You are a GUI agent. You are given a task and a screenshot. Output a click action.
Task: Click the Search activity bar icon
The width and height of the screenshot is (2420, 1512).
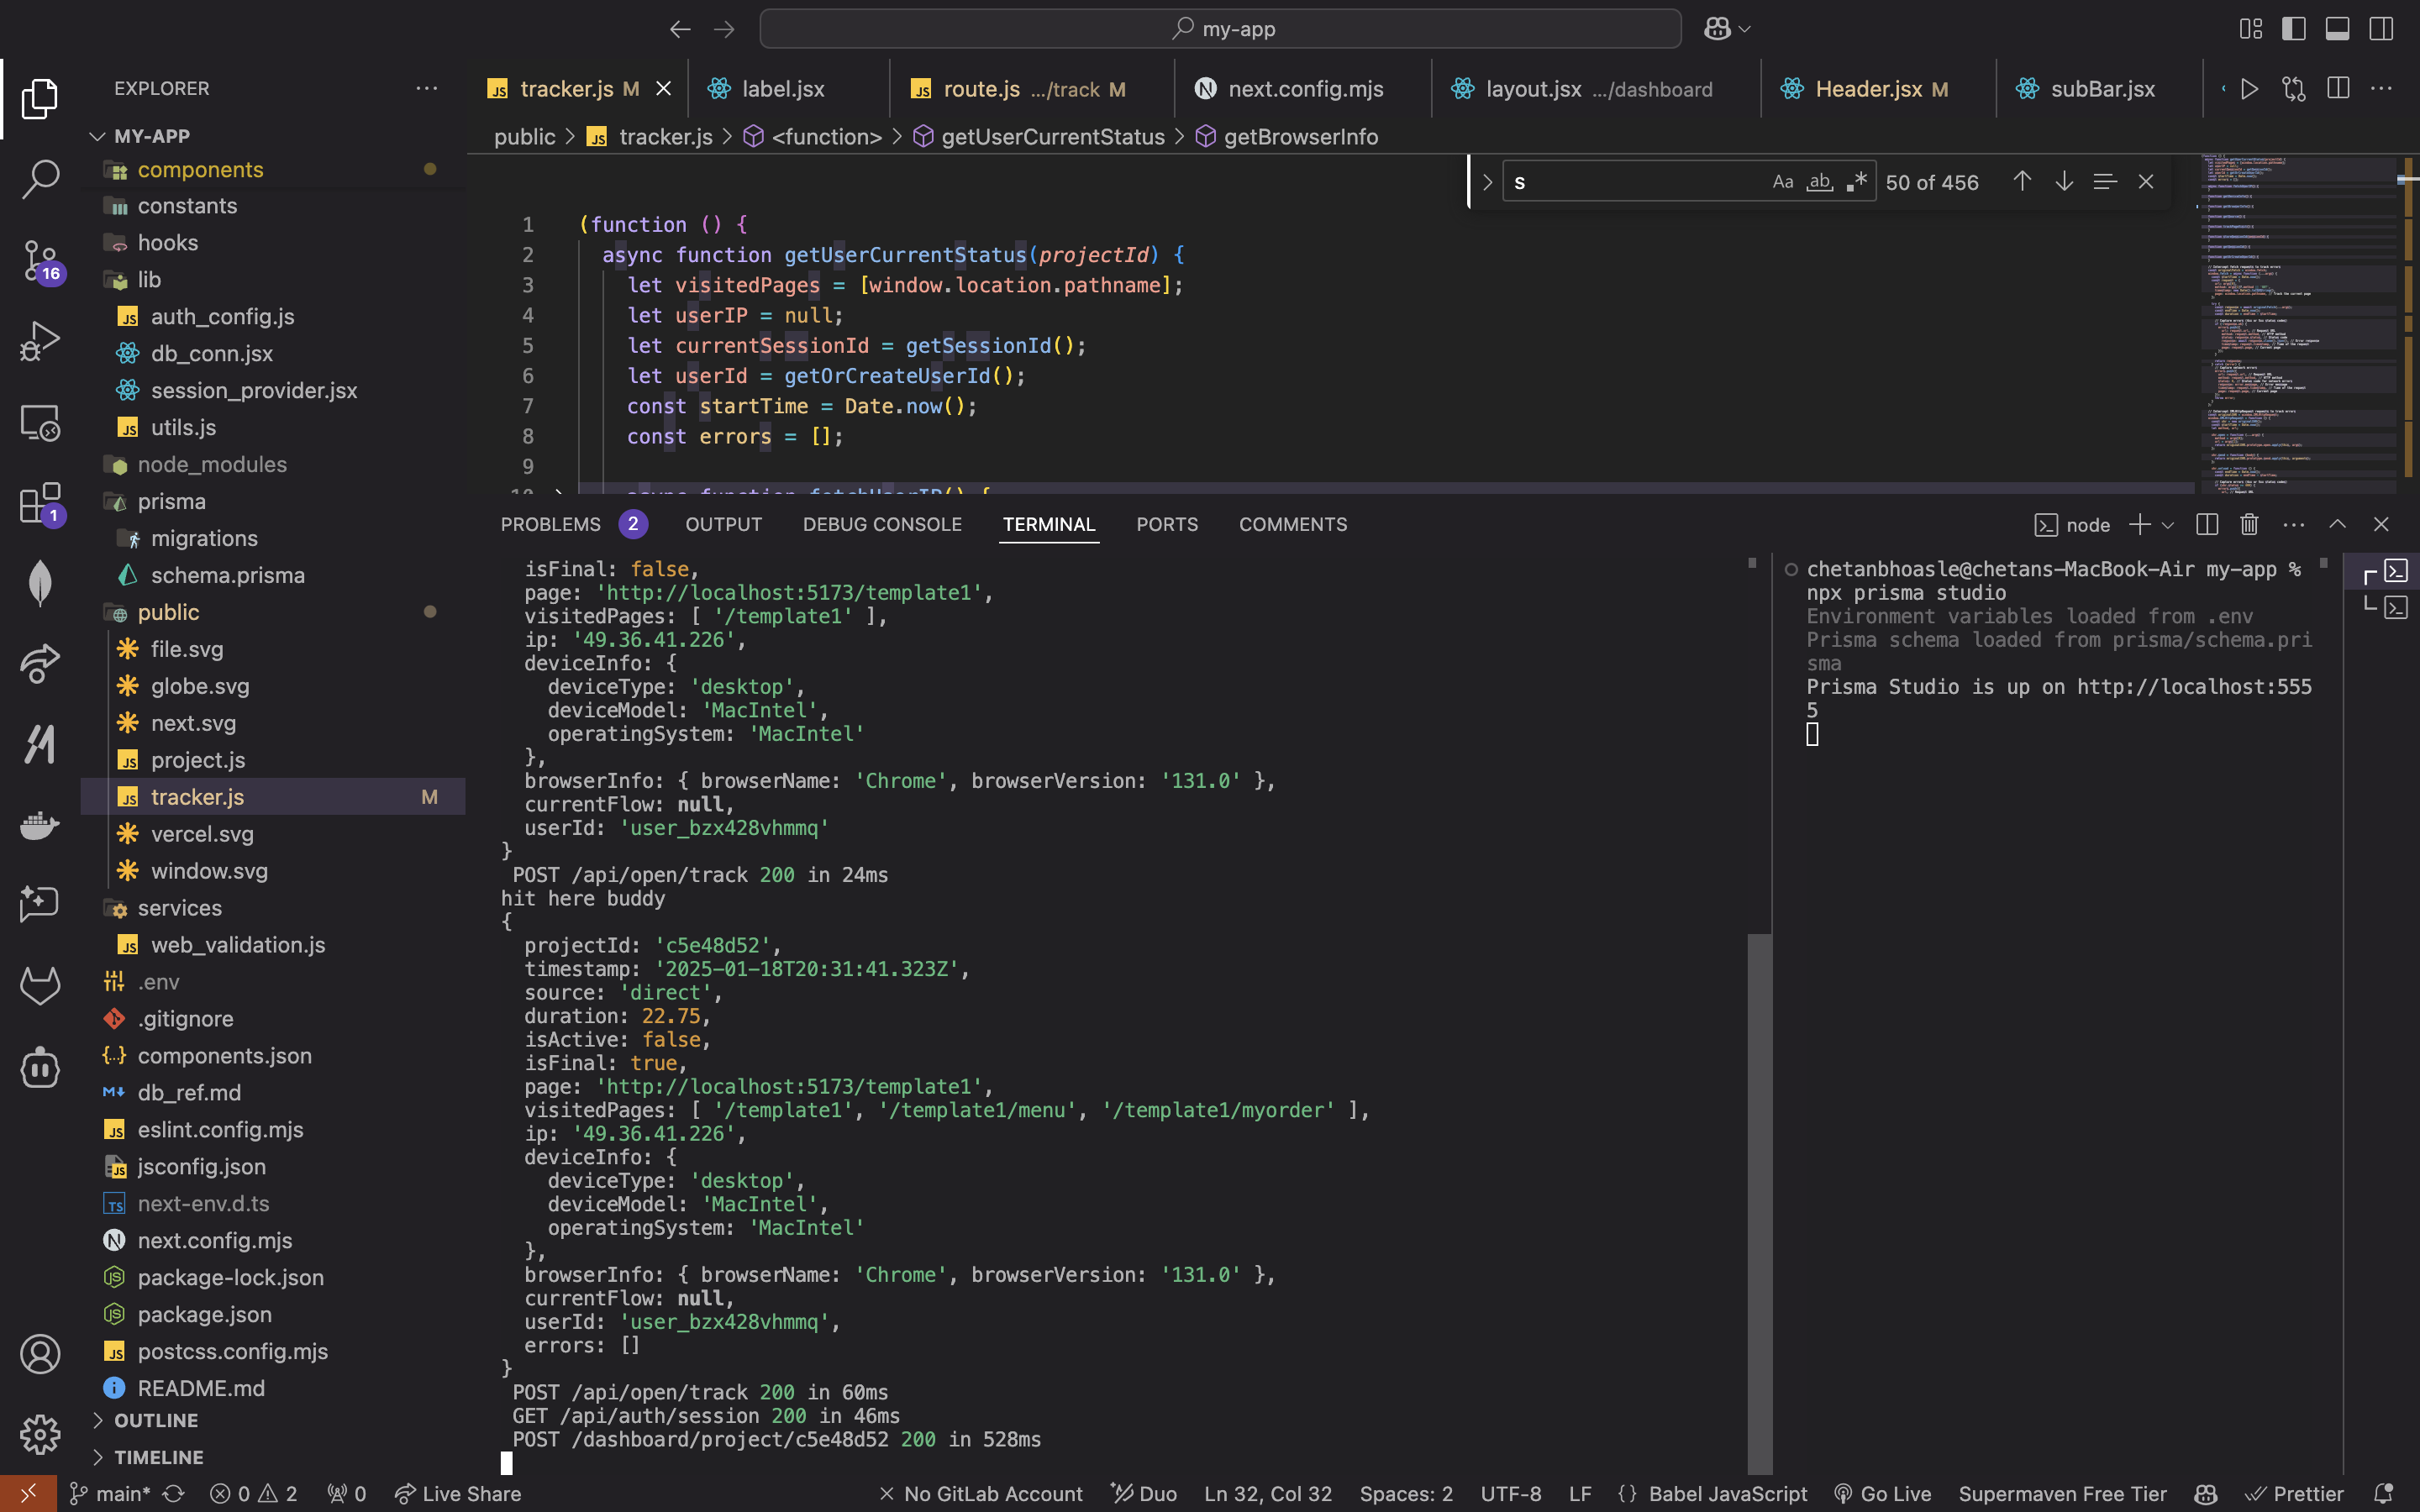coord(40,179)
